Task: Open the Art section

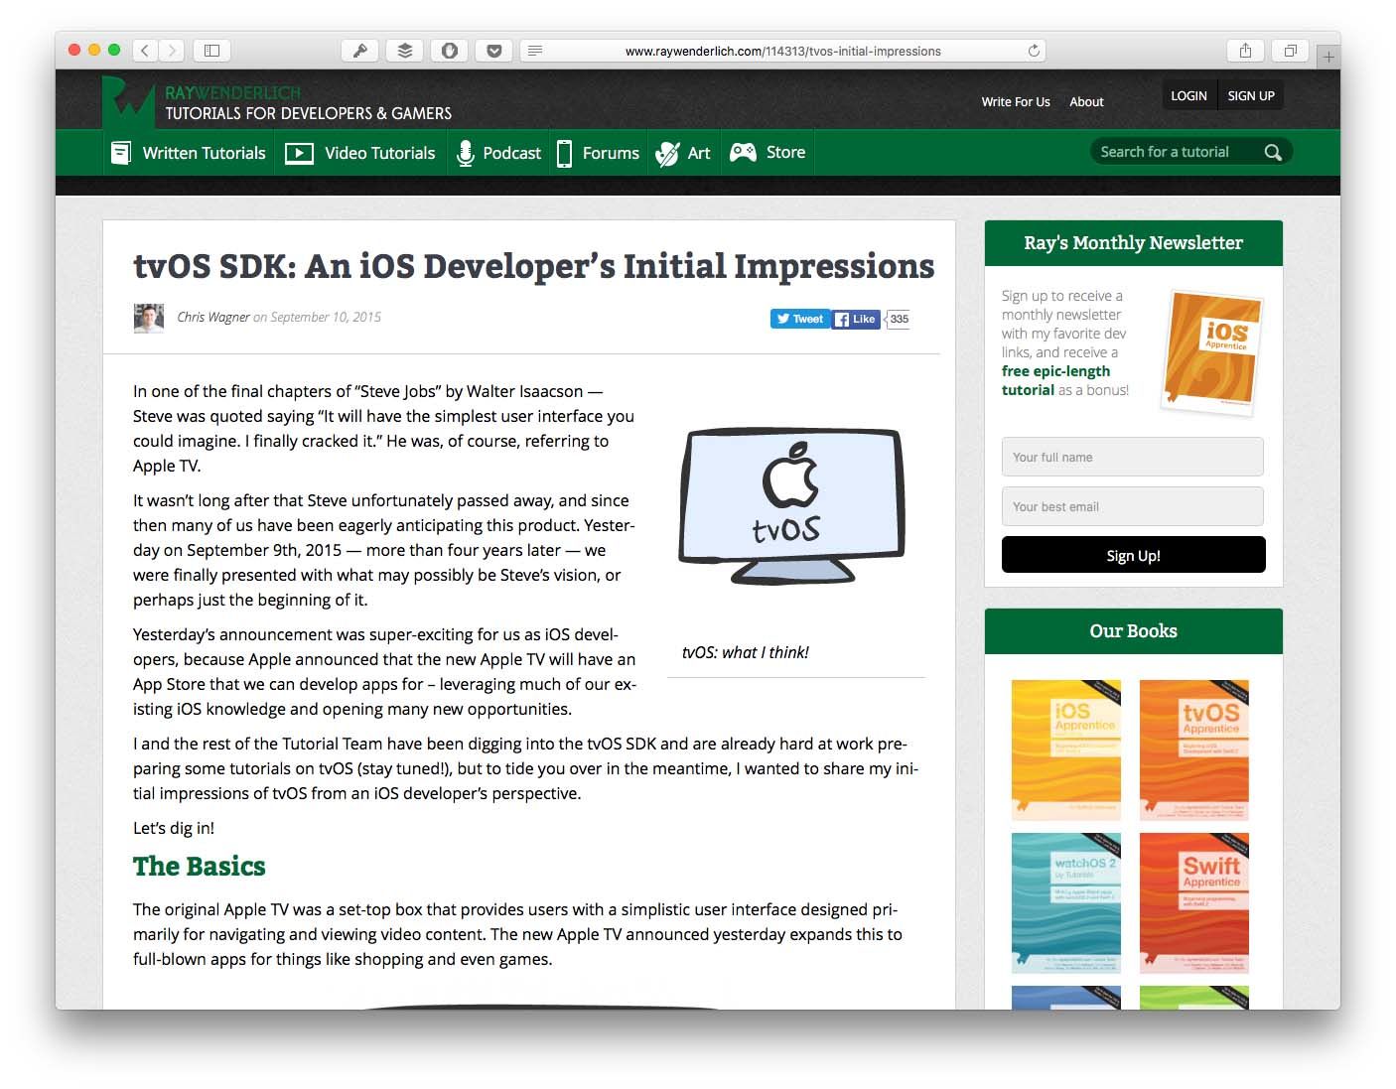Action: (x=684, y=153)
